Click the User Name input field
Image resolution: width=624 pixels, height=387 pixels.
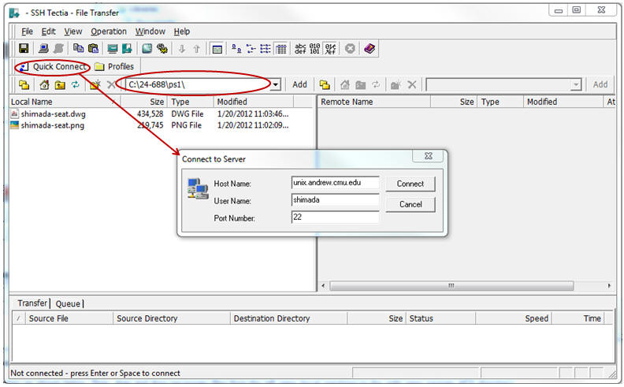(335, 200)
